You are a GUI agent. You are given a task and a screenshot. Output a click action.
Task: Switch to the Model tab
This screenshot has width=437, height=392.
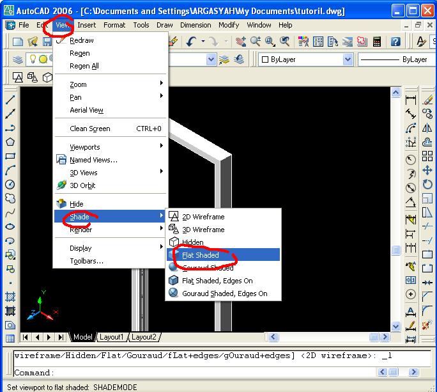tap(82, 337)
